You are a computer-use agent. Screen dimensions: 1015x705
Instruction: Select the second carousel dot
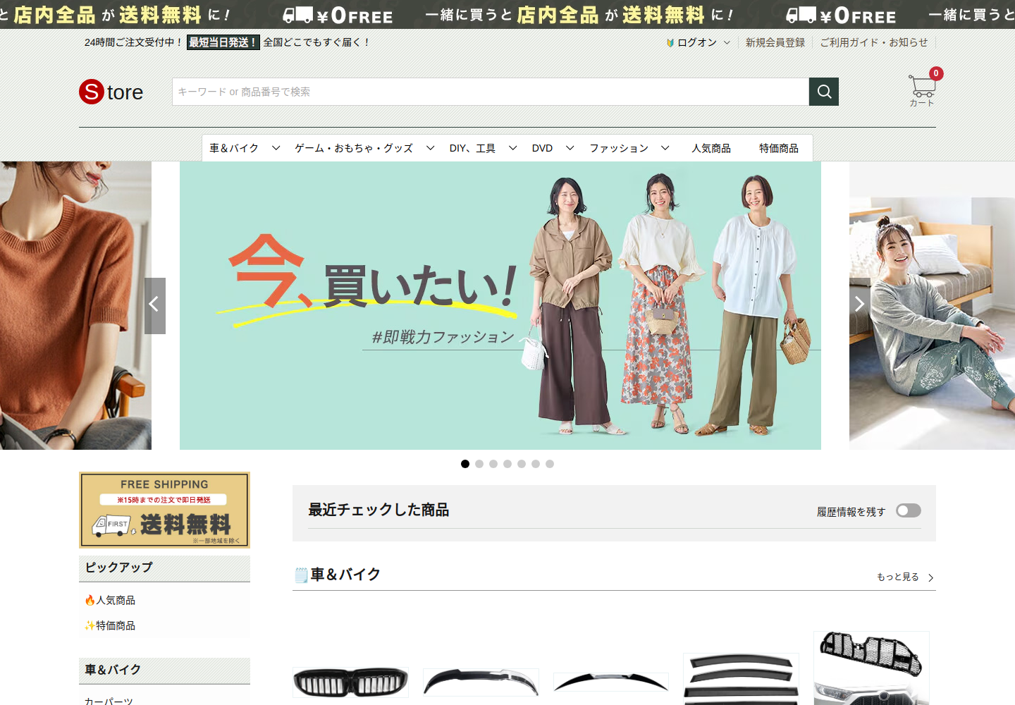point(479,464)
